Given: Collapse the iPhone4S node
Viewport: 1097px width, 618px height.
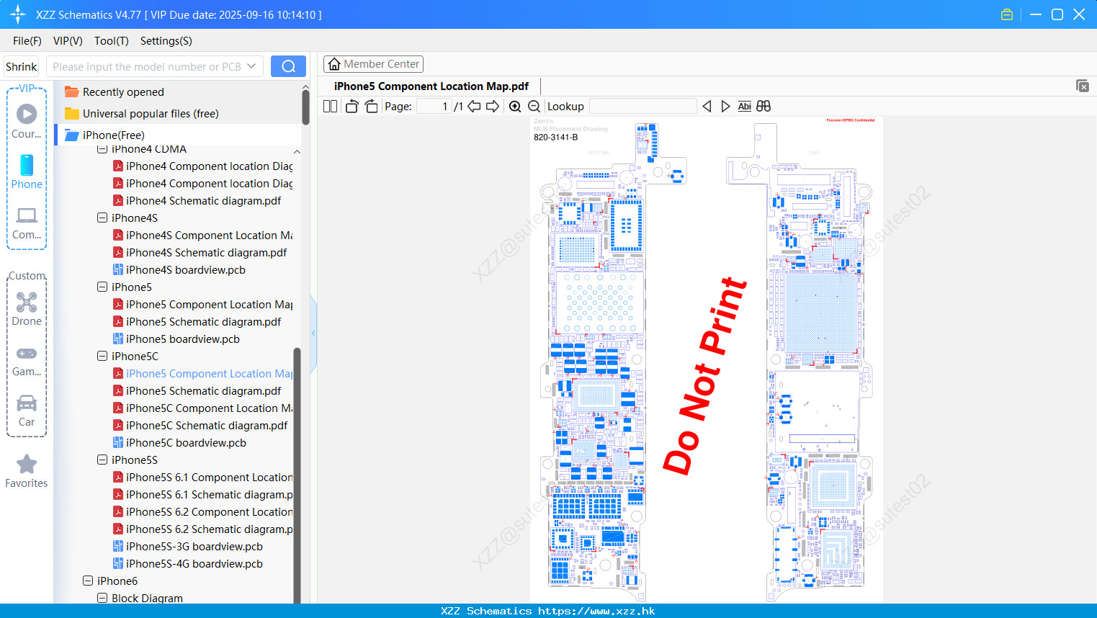Looking at the screenshot, I should click(x=102, y=218).
